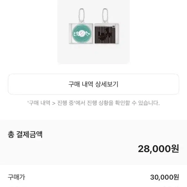The width and height of the screenshot is (187, 187).
Task: Click the 28,000원 total amount
Action: 158,149
